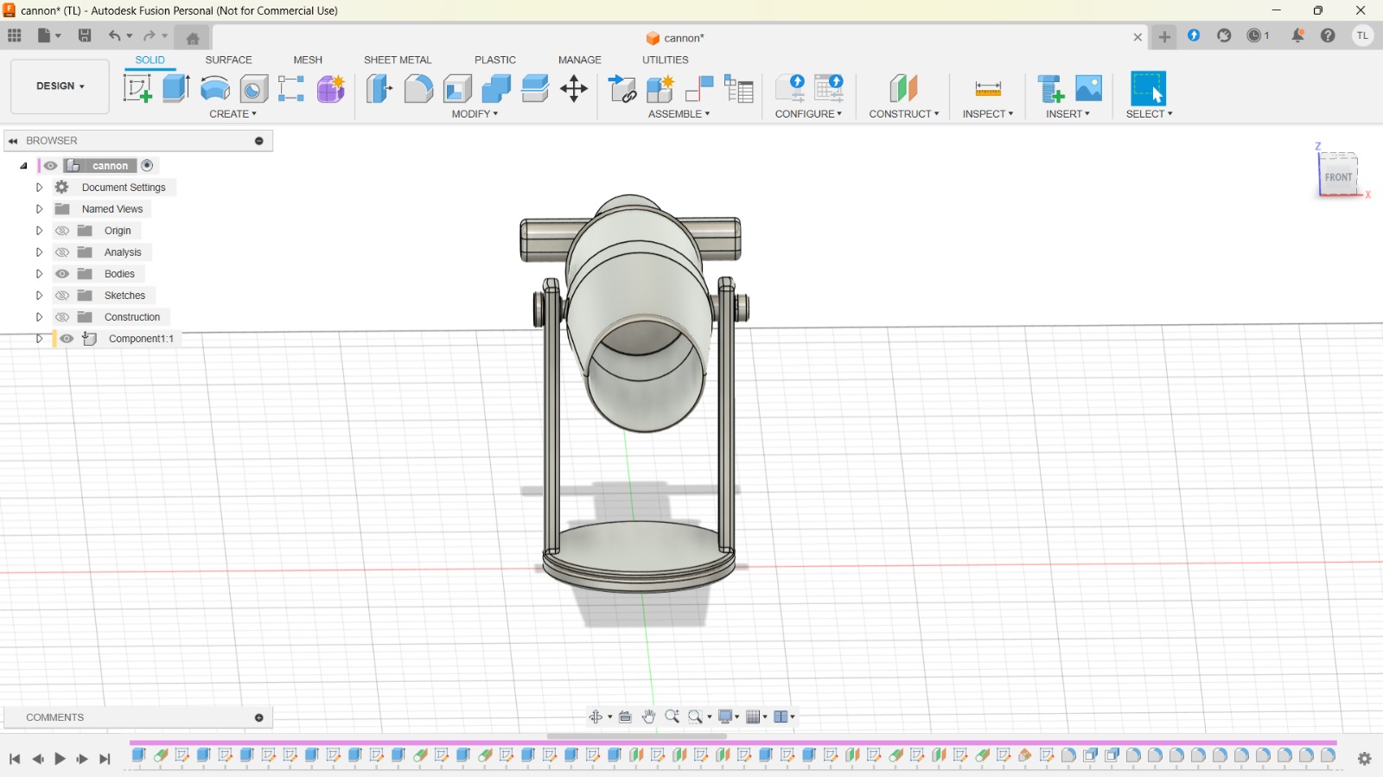Select the Move/Copy tool
The image size is (1383, 777).
tap(574, 88)
